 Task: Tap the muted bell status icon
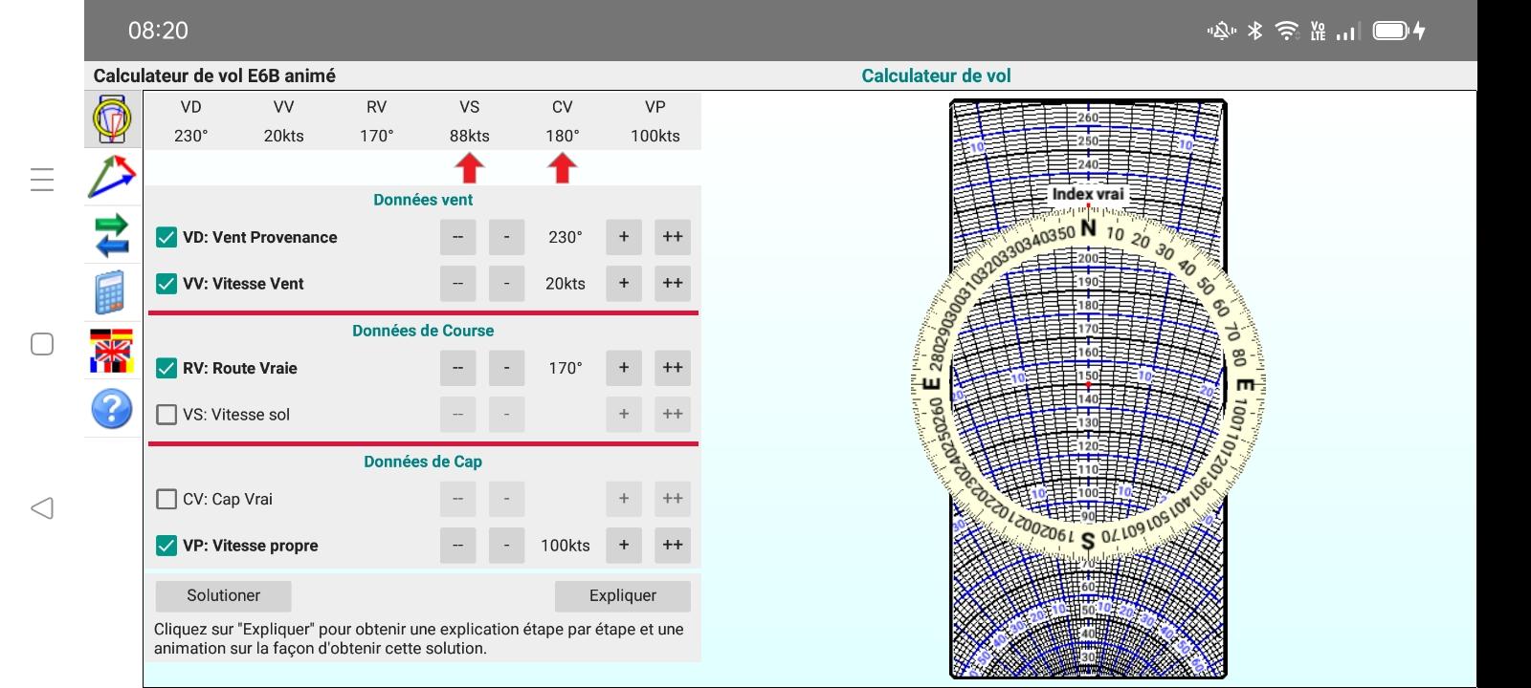click(1222, 31)
